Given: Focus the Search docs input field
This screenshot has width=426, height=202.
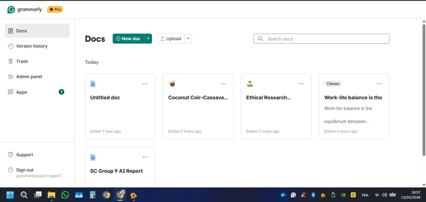Looking at the screenshot, I should point(321,39).
